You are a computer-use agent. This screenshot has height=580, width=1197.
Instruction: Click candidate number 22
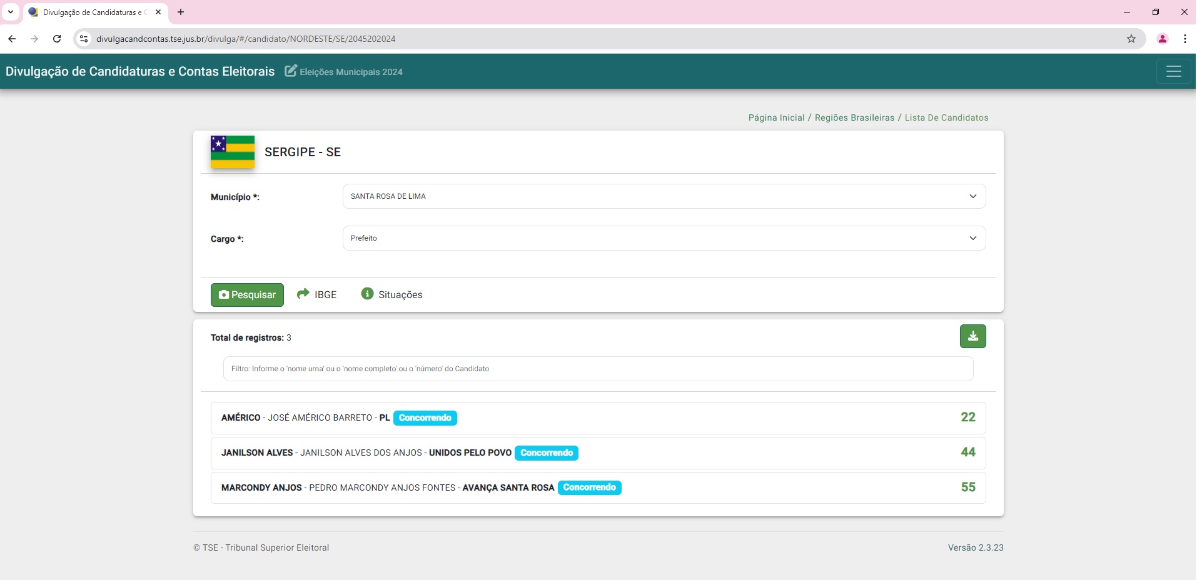pyautogui.click(x=968, y=417)
